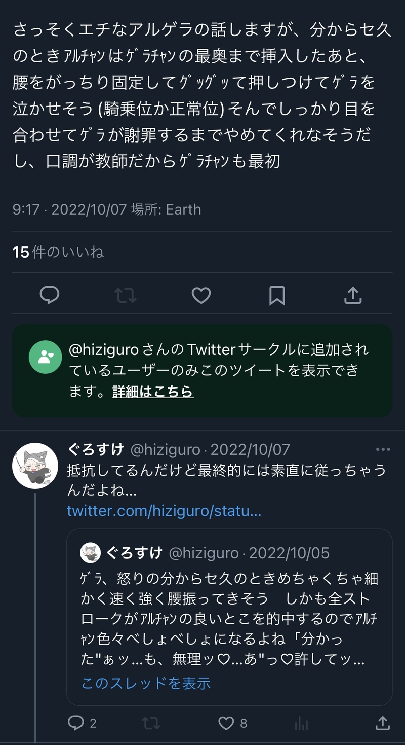
Task: Open the 詳細はこちら link
Action: (153, 392)
